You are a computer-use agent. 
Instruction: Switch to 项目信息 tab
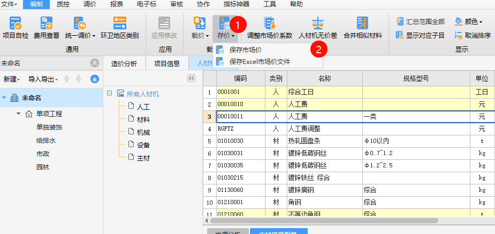point(167,63)
